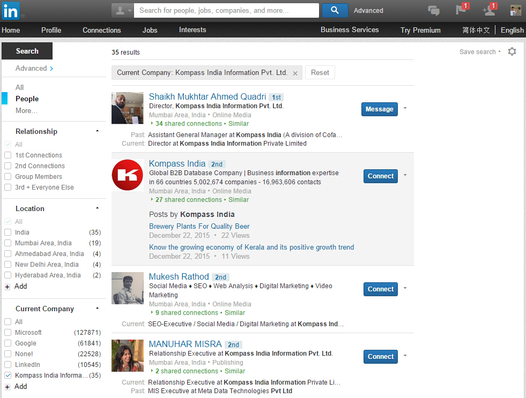Click inside the top search input field

225,10
